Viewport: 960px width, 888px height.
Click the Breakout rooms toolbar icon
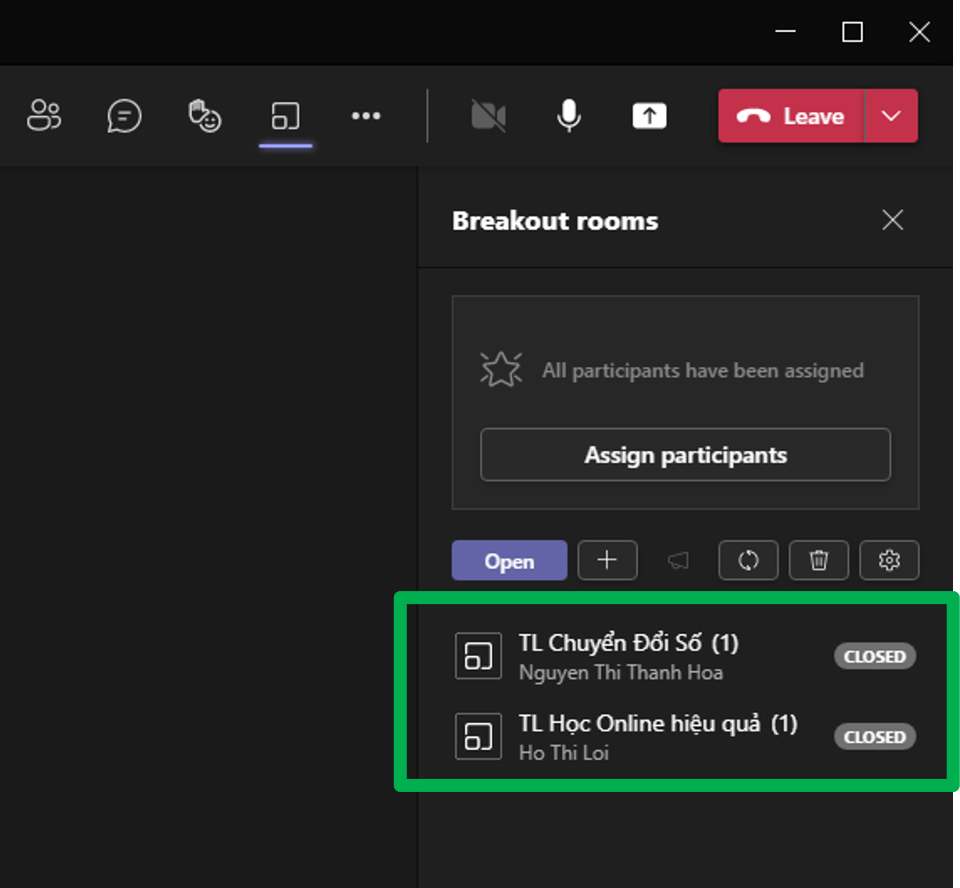(x=285, y=116)
